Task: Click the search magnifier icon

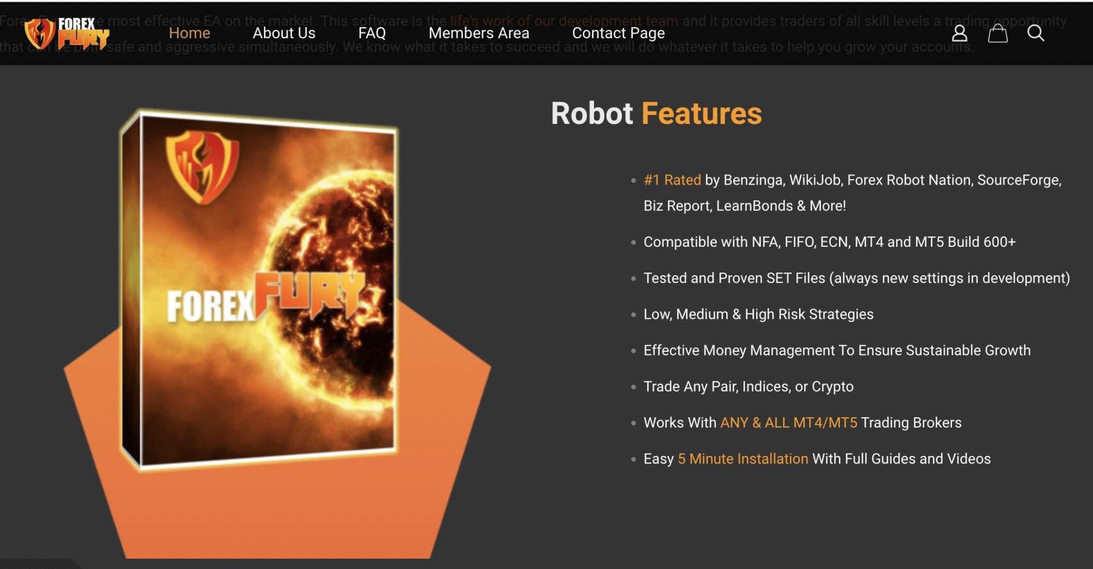Action: pyautogui.click(x=1035, y=33)
